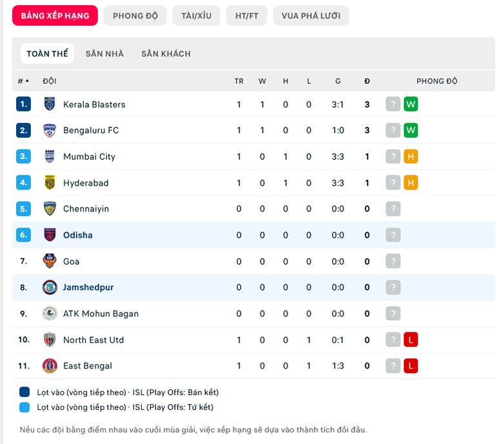The width and height of the screenshot is (503, 444).
Task: Click the Hyderabad club crest icon
Action: click(50, 183)
